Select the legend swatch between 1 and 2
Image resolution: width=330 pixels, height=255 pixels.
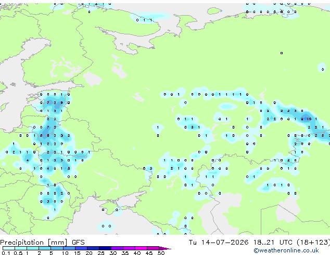33,248
